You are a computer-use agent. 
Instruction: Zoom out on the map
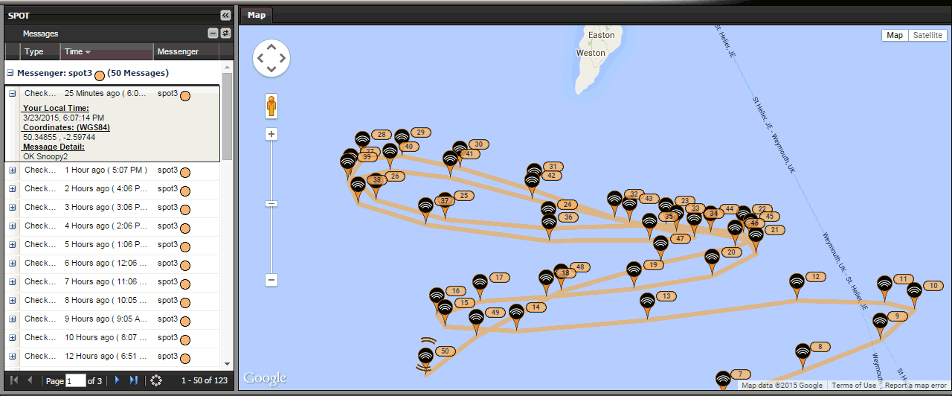271,280
